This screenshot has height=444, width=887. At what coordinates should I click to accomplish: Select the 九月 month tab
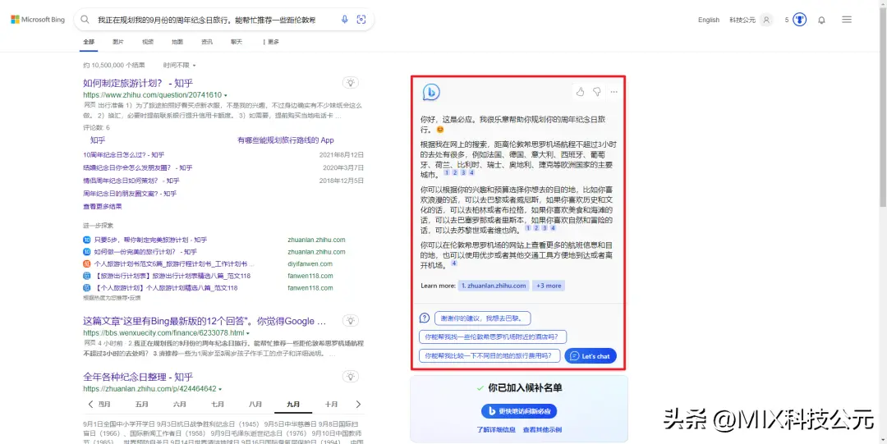[293, 405]
